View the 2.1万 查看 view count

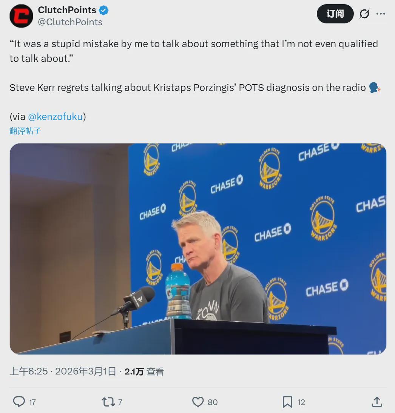(x=144, y=371)
